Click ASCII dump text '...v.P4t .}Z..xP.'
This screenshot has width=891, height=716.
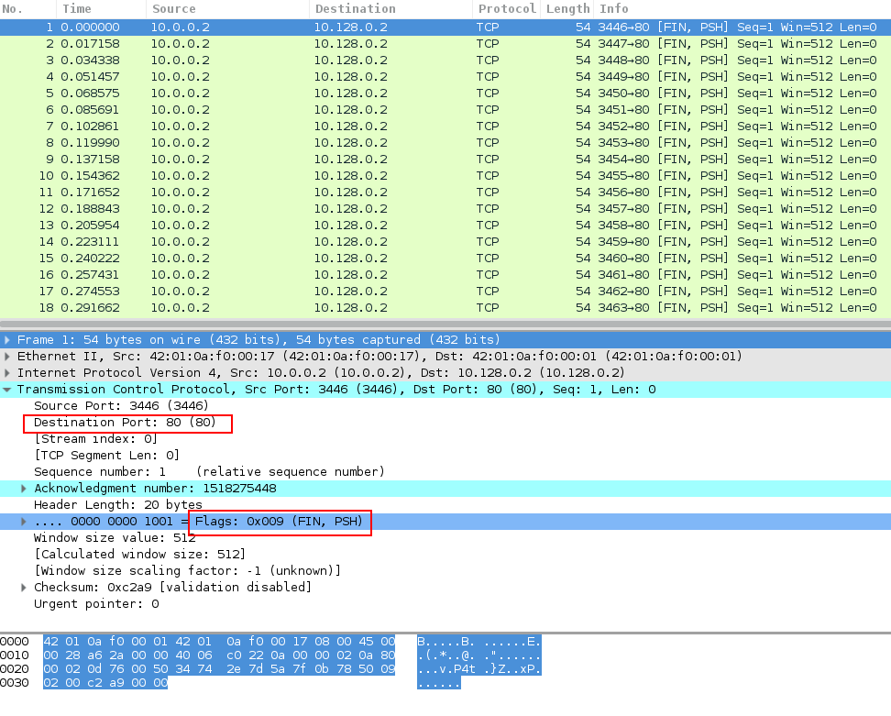(479, 669)
